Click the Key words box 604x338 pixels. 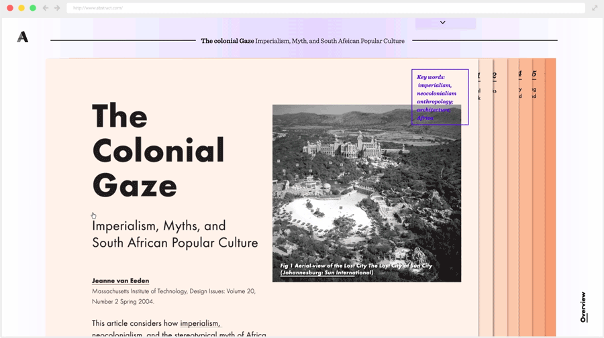click(x=440, y=97)
